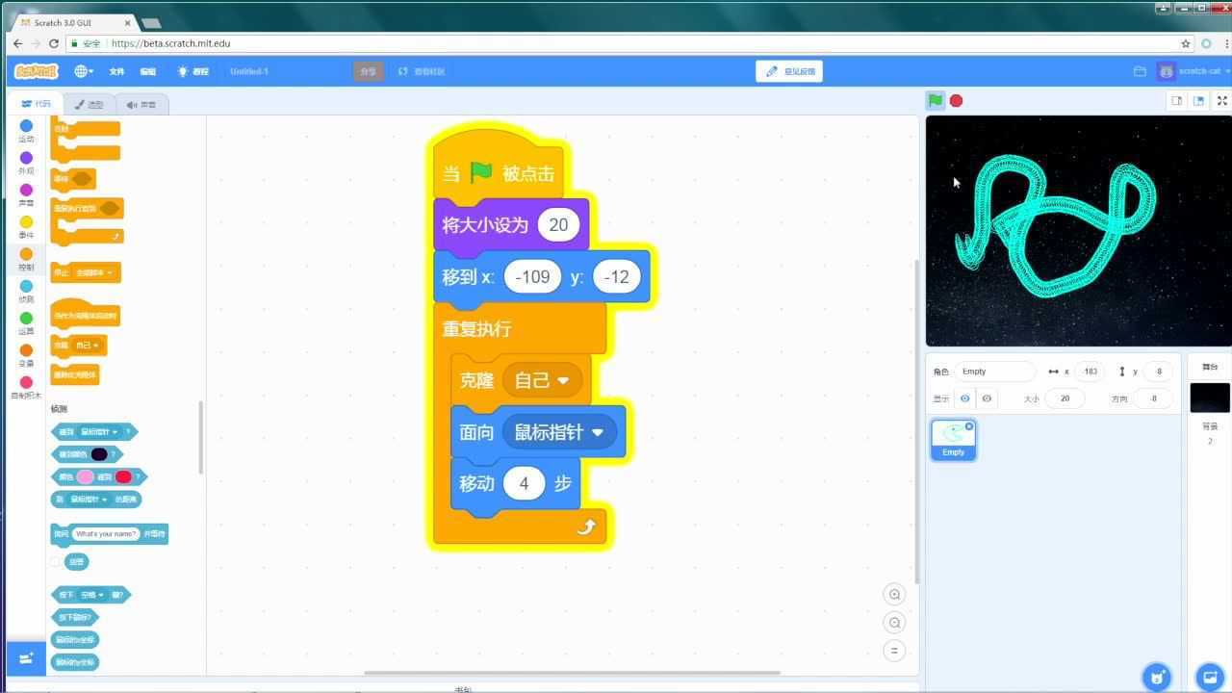Click the red stop sign
This screenshot has width=1232, height=693.
(x=956, y=100)
